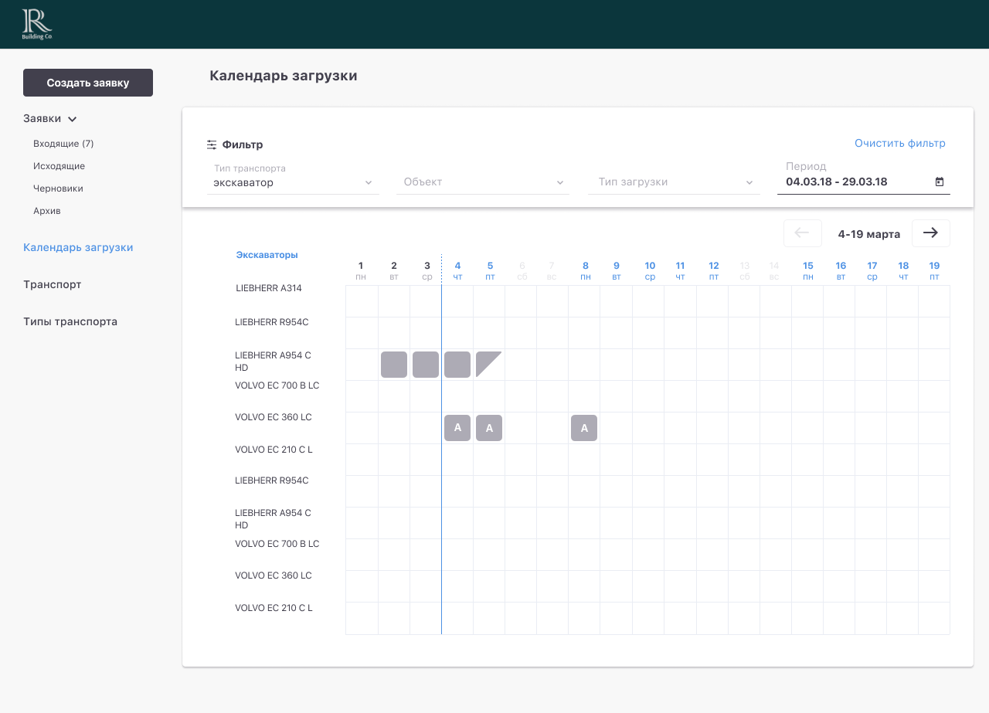Image resolution: width=989 pixels, height=713 pixels.
Task: Click the Экскаваторы column heading
Action: pos(267,255)
